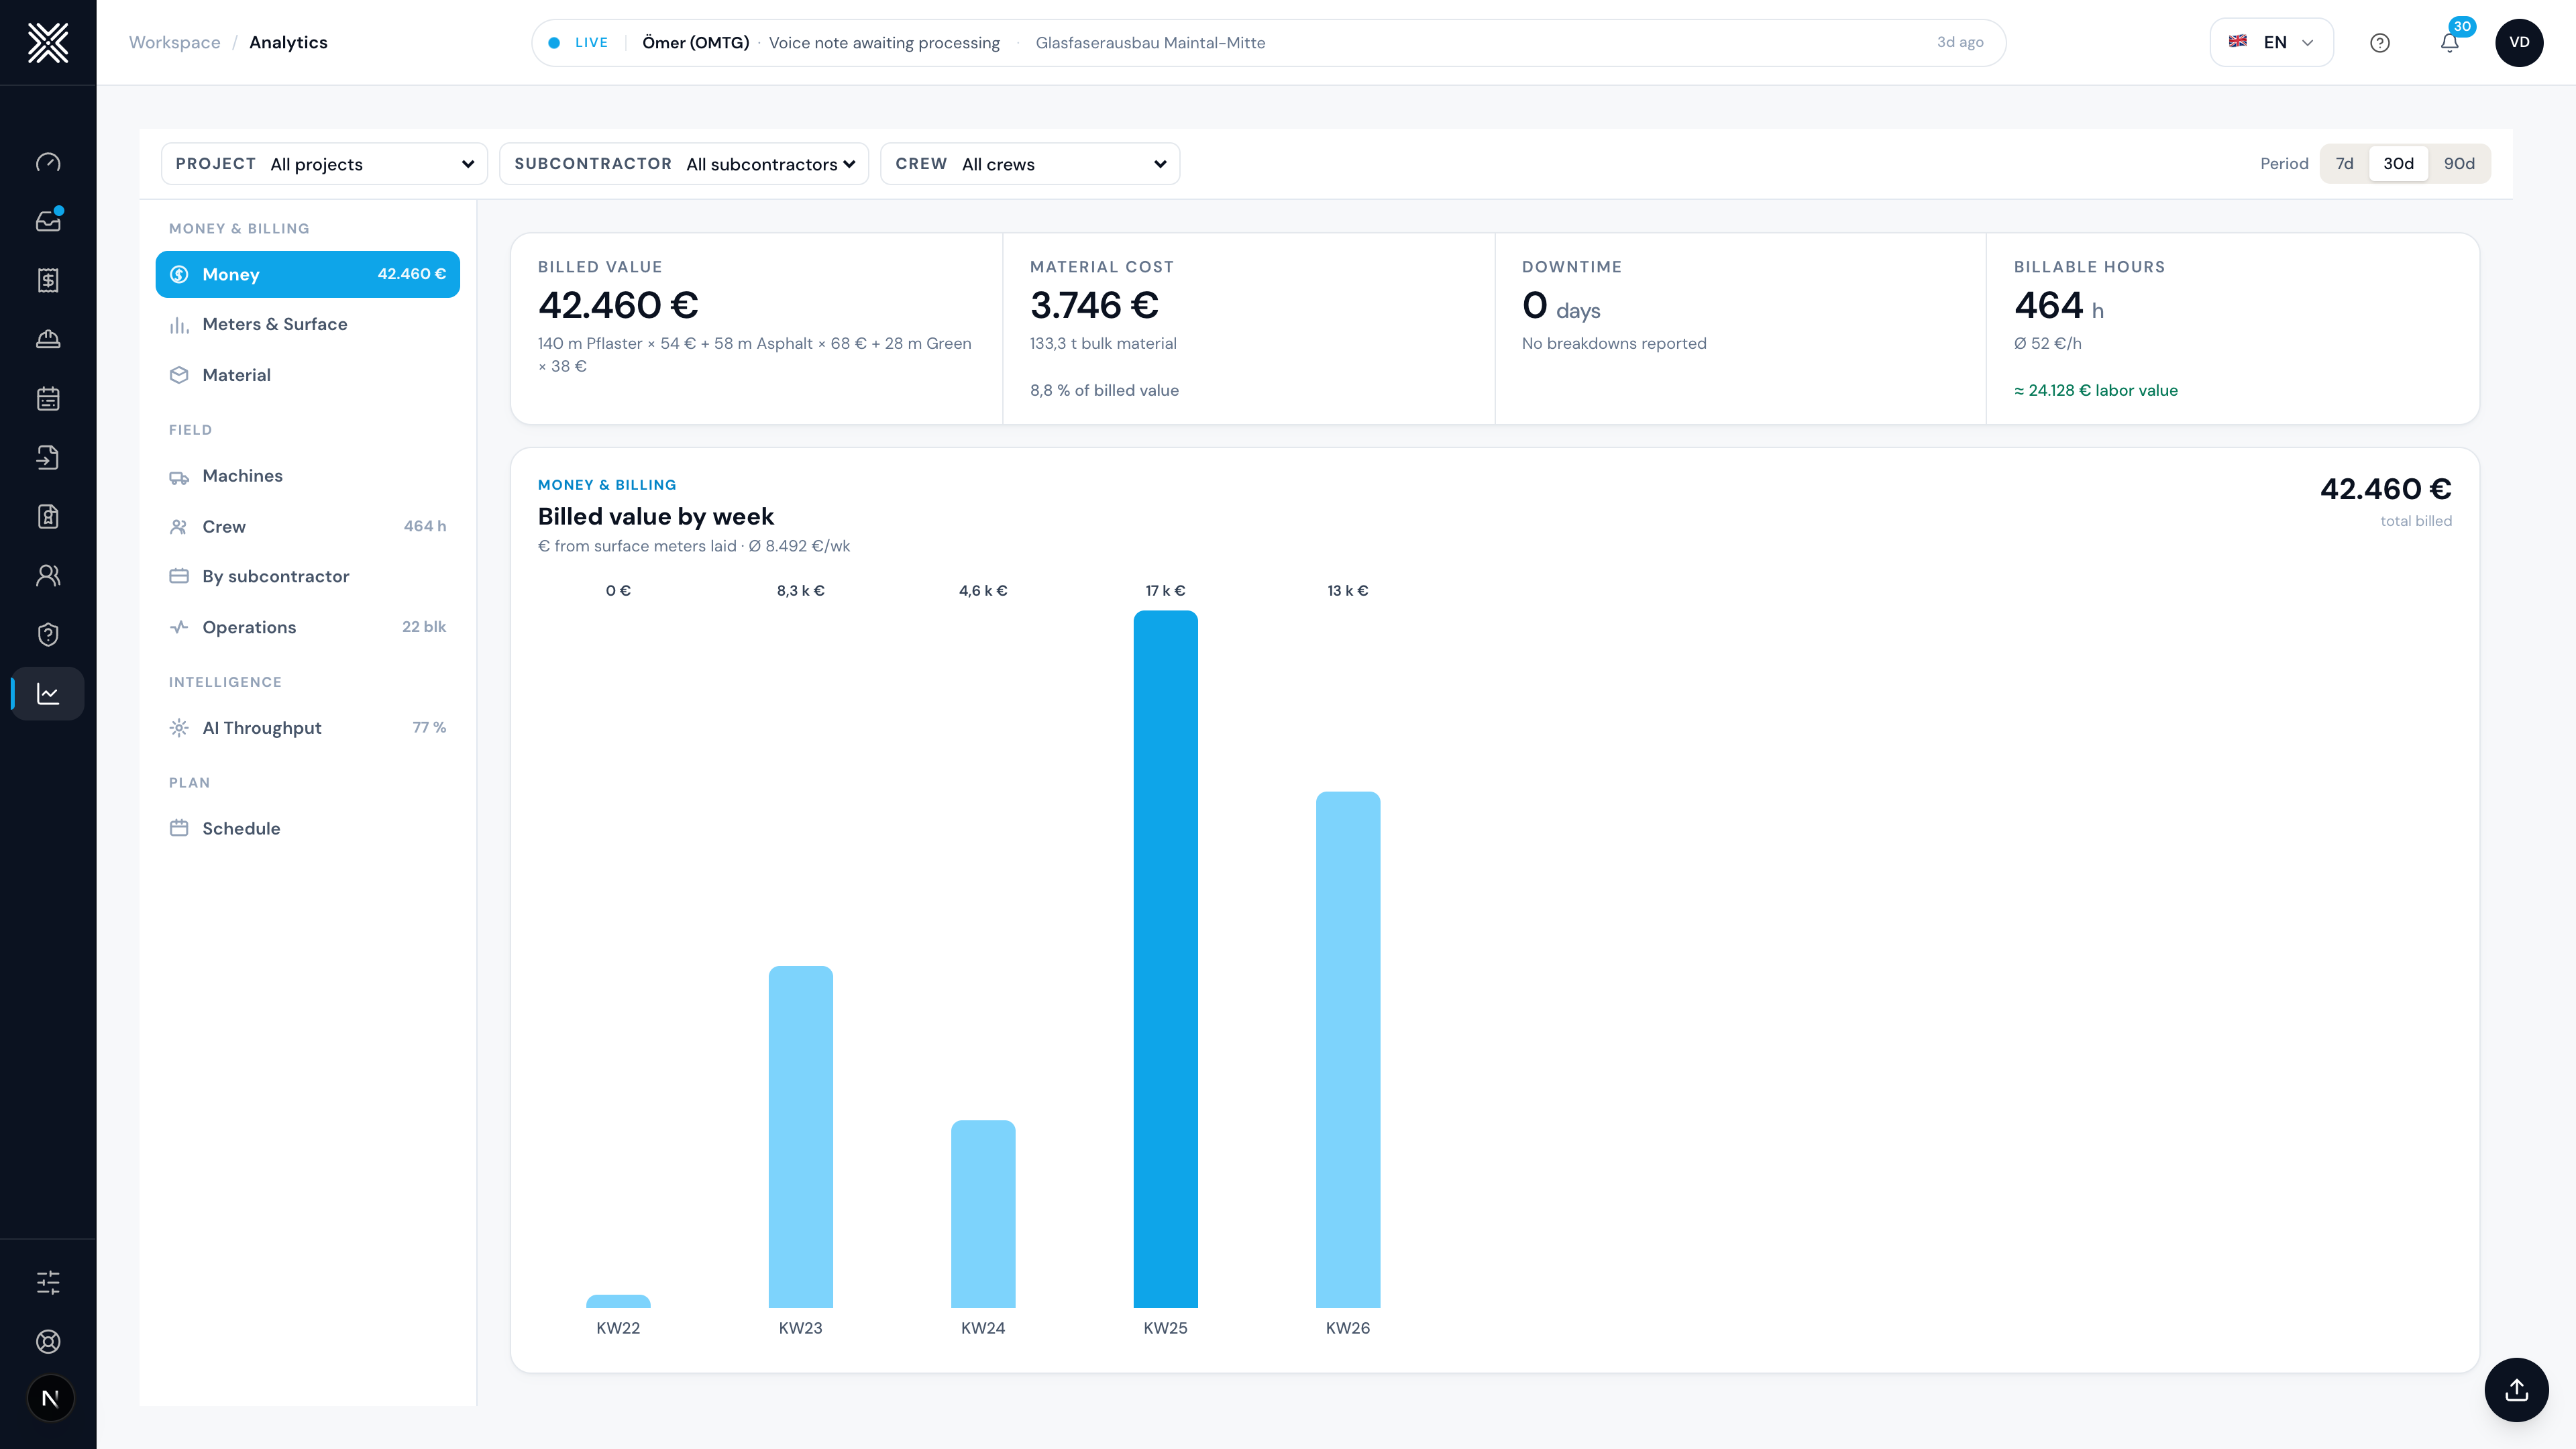Expand the EN language selector

pyautogui.click(x=2271, y=42)
